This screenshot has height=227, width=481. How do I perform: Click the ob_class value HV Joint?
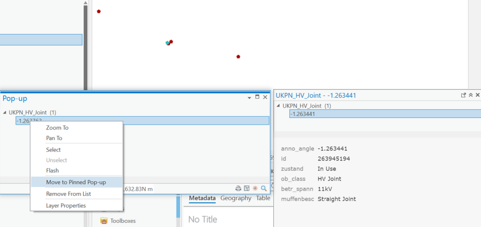[330, 178]
